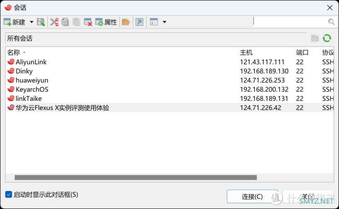Select the AliyunLink session
The image size is (339, 209).
31,62
